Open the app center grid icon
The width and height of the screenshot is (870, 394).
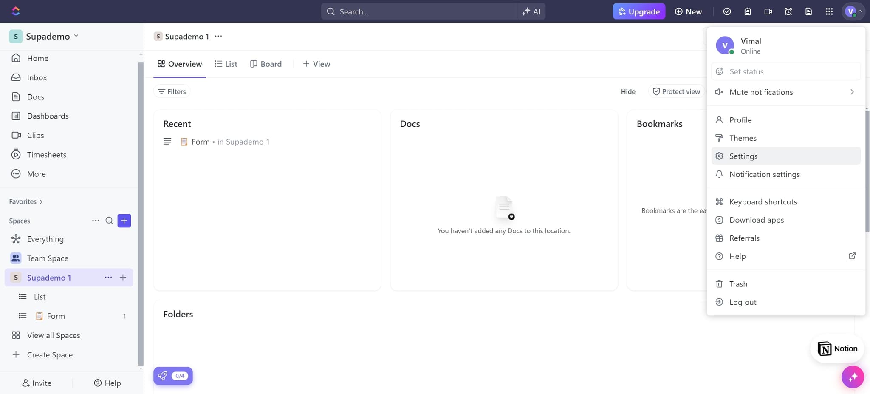click(x=829, y=11)
